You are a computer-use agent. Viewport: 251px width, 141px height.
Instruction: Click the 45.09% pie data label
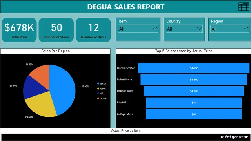point(85,87)
